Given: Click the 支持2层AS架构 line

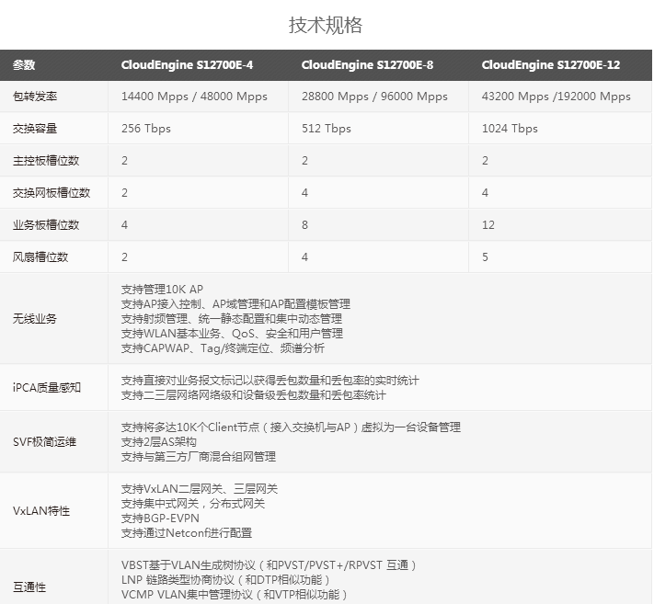Looking at the screenshot, I should click(158, 441).
